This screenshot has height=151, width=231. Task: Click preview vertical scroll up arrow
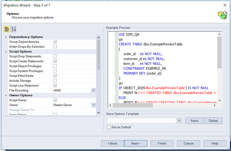point(220,34)
